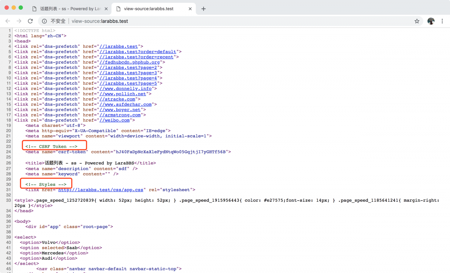Select the view-source:larabbs.test tab
Image resolution: width=450 pixels, height=273 pixels.
point(153,9)
